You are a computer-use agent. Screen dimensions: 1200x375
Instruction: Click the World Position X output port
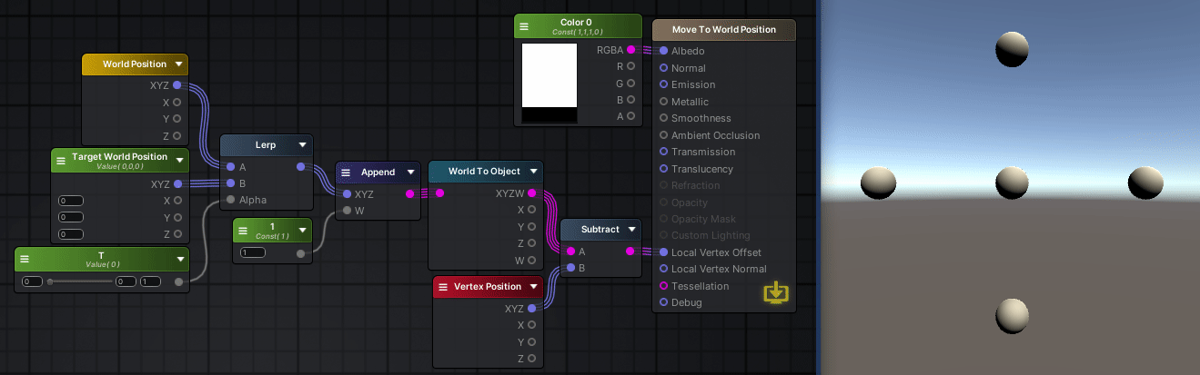point(176,103)
